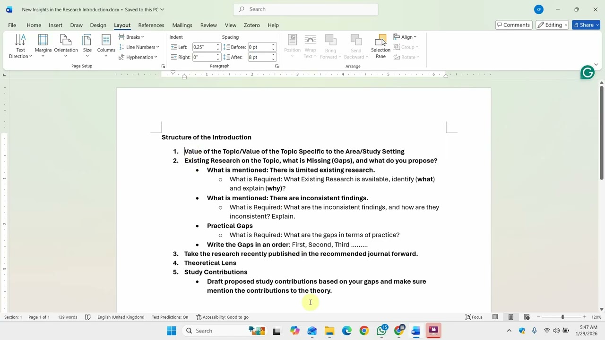Switch to Web Layout view

pyautogui.click(x=526, y=317)
